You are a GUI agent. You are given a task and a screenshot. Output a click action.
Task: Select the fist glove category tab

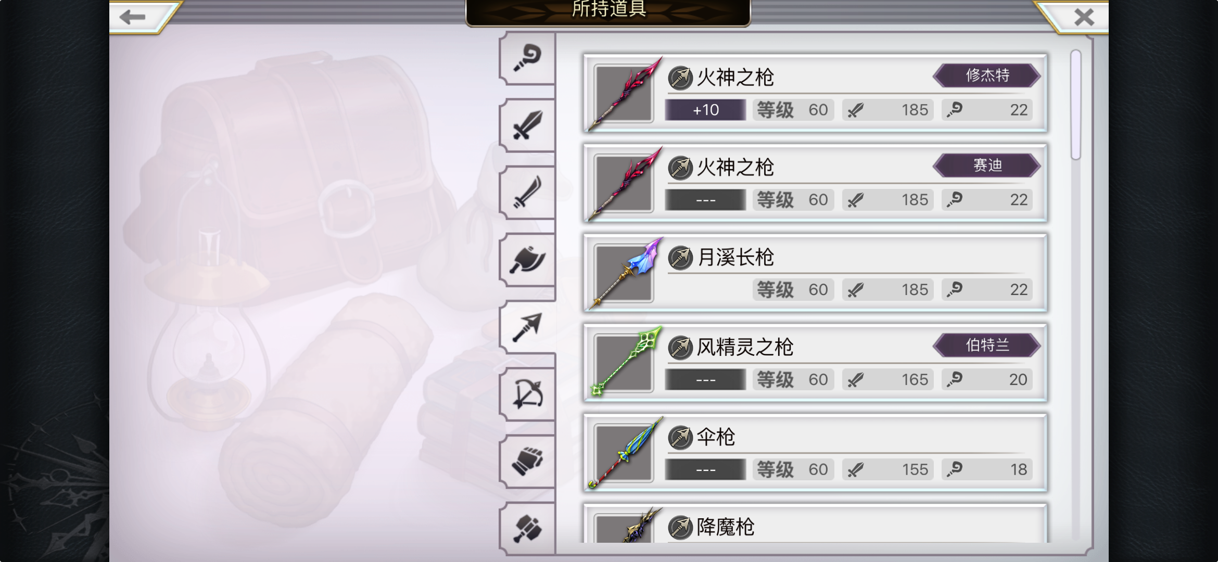point(527,462)
